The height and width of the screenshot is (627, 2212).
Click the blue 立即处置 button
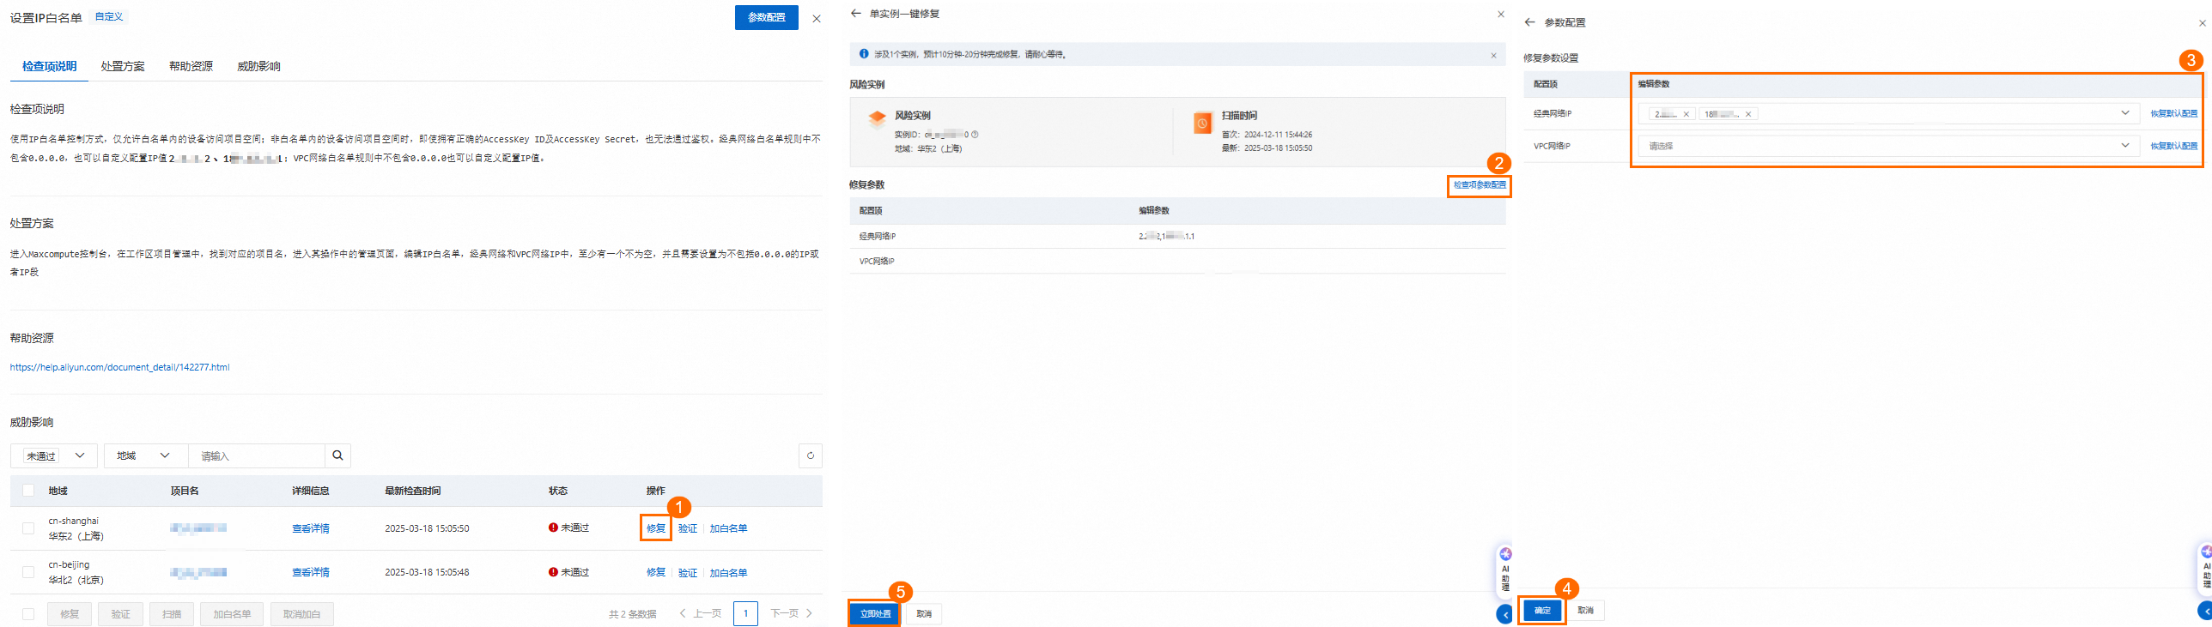pos(875,613)
